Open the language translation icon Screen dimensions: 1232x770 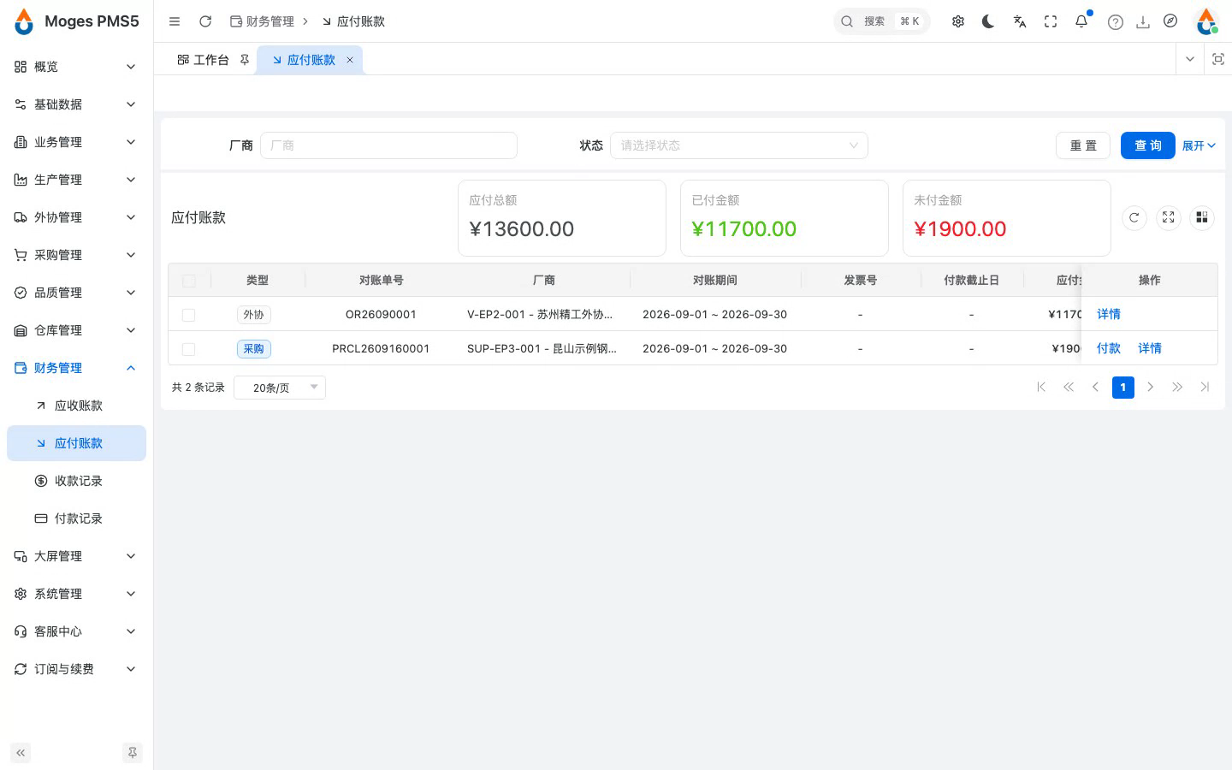pyautogui.click(x=1020, y=21)
